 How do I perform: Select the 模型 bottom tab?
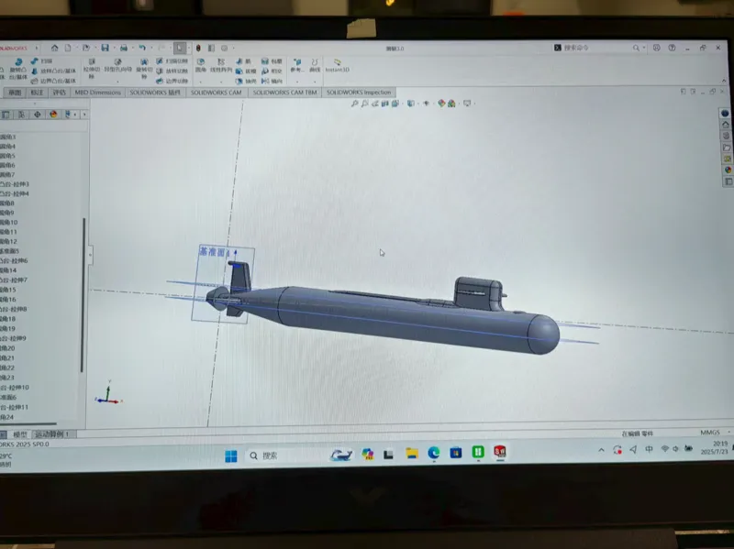coord(19,434)
